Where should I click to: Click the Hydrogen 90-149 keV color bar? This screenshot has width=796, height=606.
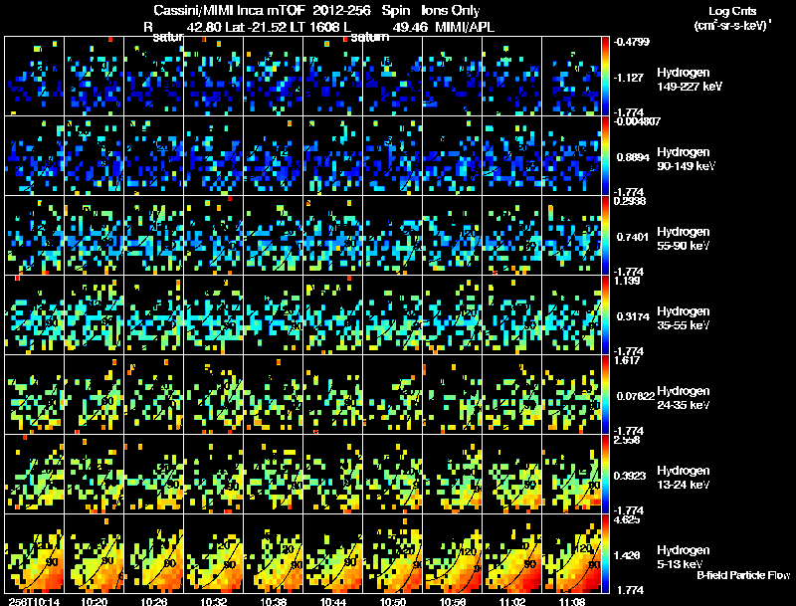pos(605,156)
